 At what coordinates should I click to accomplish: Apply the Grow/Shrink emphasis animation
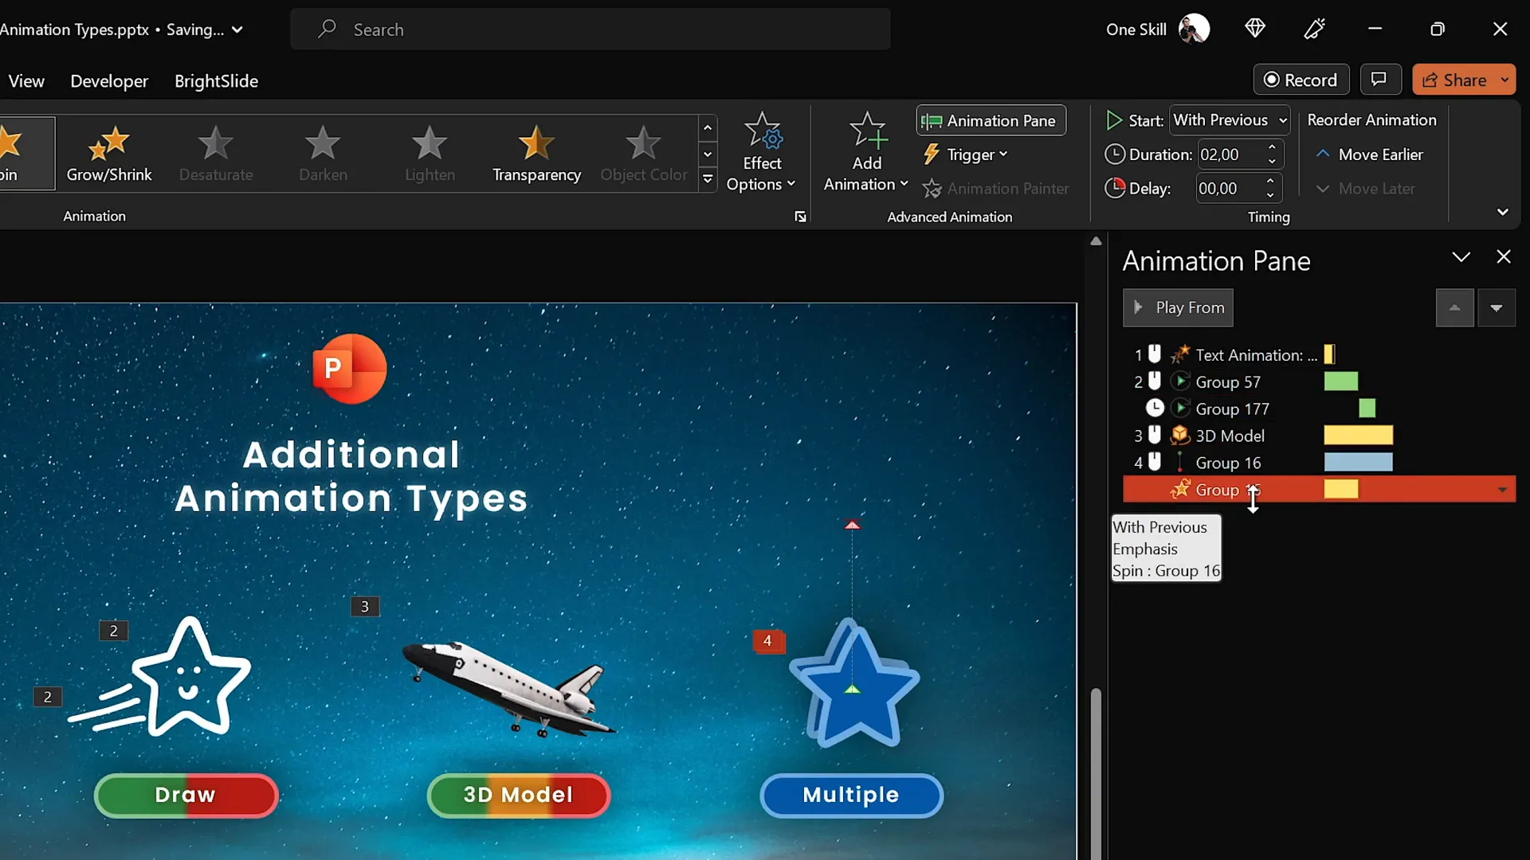[x=109, y=153]
